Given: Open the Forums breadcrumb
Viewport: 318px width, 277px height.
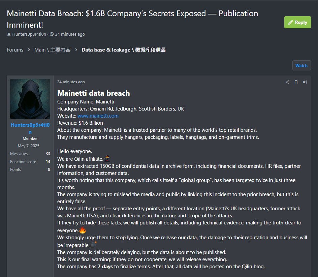Looking at the screenshot, I should (x=15, y=50).
